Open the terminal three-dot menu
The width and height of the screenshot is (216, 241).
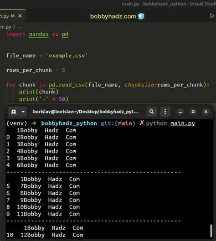click(x=165, y=112)
